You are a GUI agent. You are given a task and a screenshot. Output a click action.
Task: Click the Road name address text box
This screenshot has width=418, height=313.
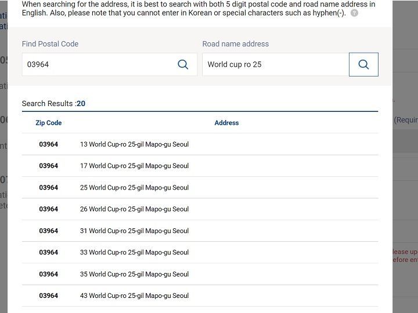coord(274,64)
